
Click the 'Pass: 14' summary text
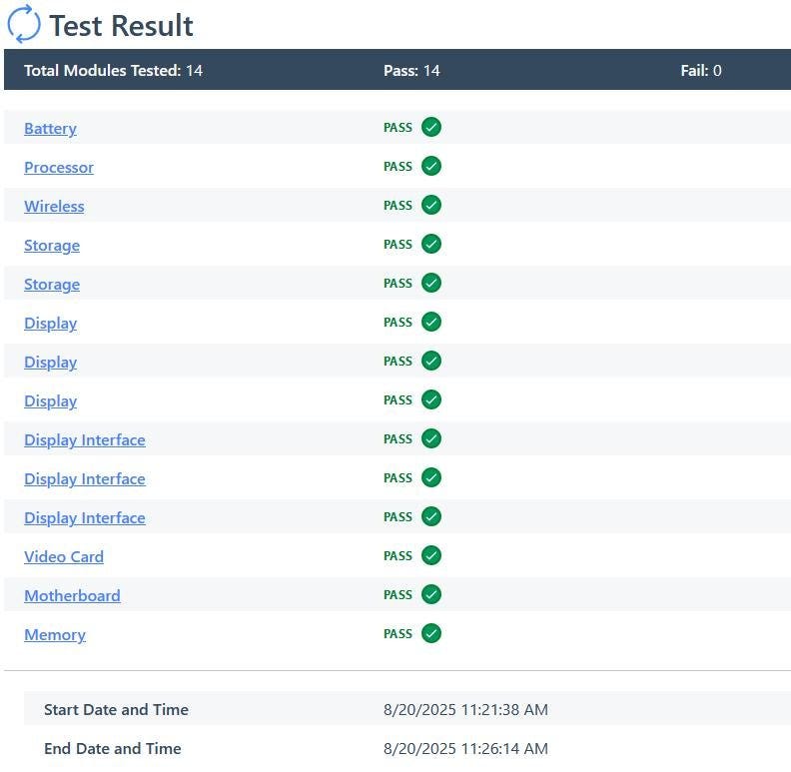pyautogui.click(x=411, y=70)
